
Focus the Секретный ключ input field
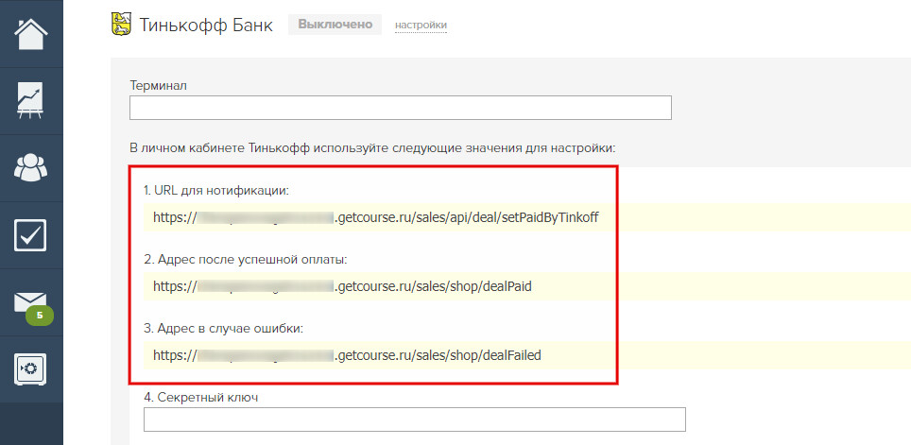click(414, 419)
